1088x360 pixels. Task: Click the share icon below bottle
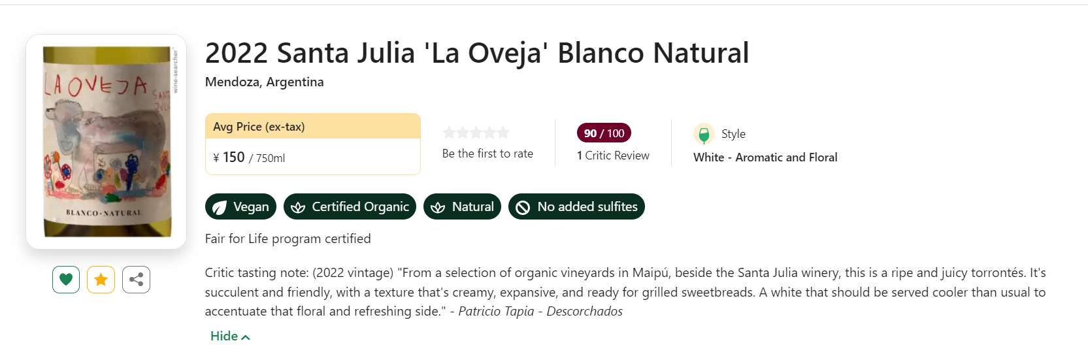pos(136,280)
